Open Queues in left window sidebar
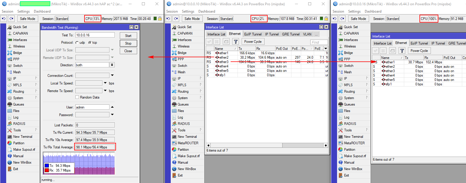The height and width of the screenshot is (183, 466). point(18,104)
